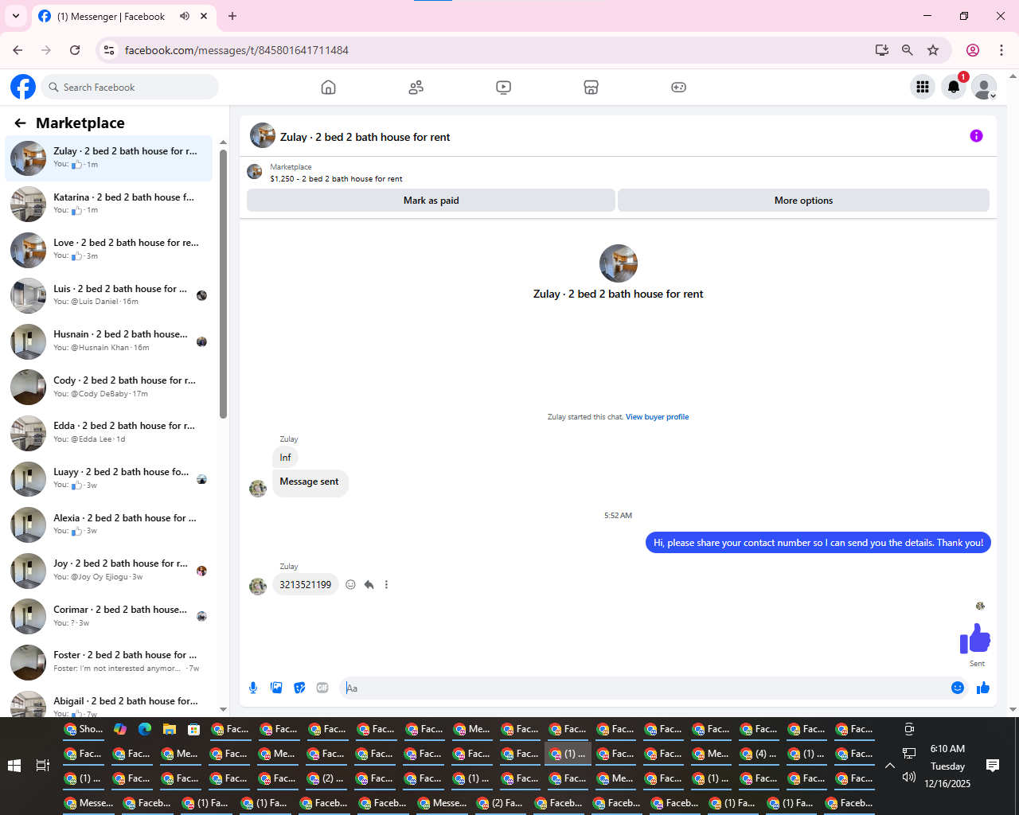Image resolution: width=1019 pixels, height=815 pixels.
Task: Attach a photo using the image icon
Action: point(276,688)
